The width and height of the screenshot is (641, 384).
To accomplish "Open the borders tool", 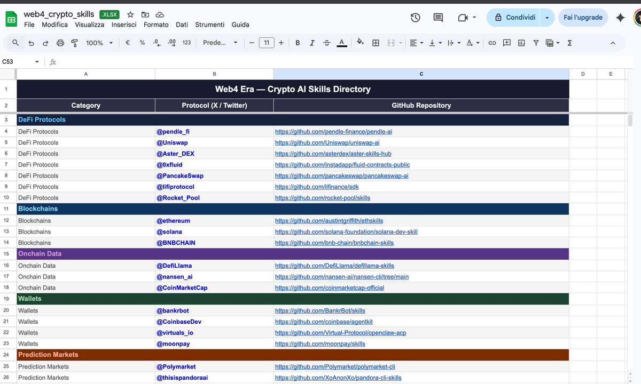I will (x=376, y=43).
